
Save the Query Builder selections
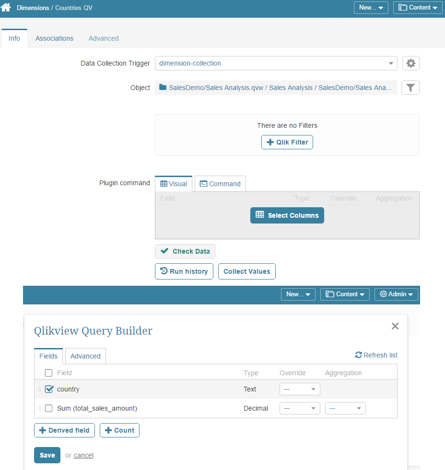pos(47,455)
